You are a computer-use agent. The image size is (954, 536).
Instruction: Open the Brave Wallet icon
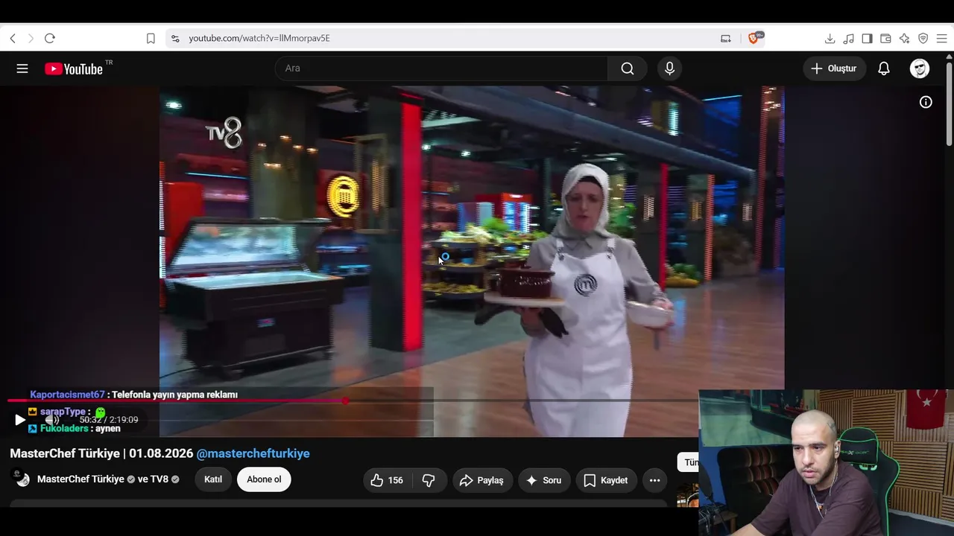885,39
